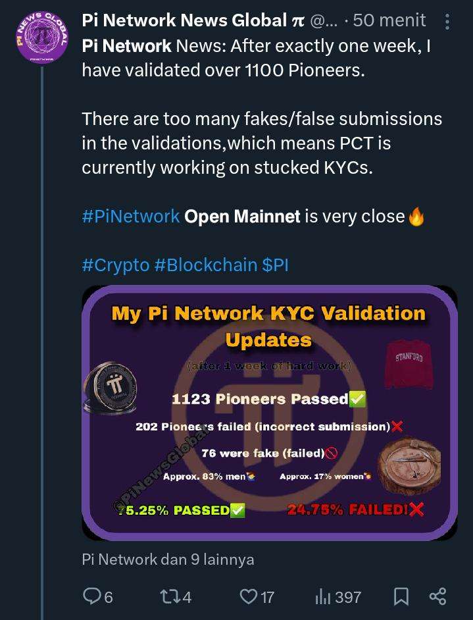Tap the bold "Open Mainnet" text
473x620 pixels.
pos(242,217)
